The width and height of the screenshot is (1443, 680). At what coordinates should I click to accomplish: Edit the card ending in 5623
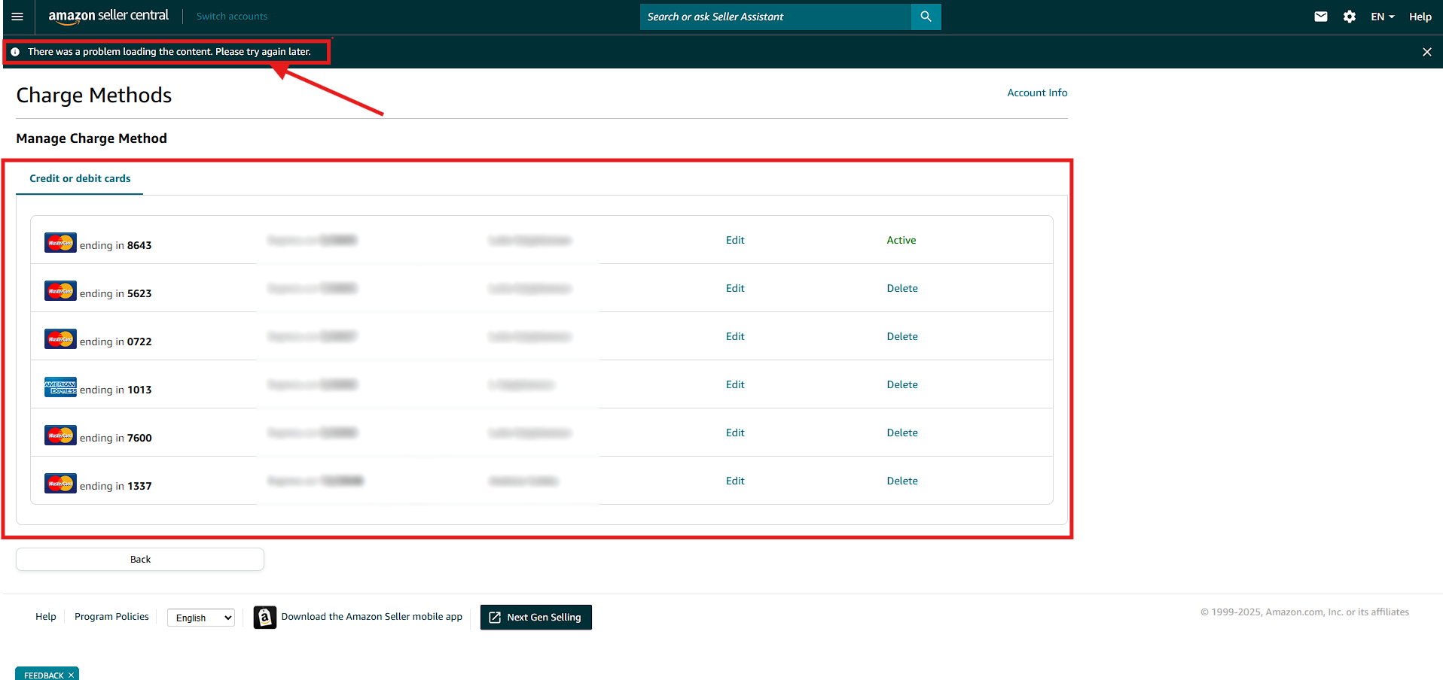(x=735, y=288)
